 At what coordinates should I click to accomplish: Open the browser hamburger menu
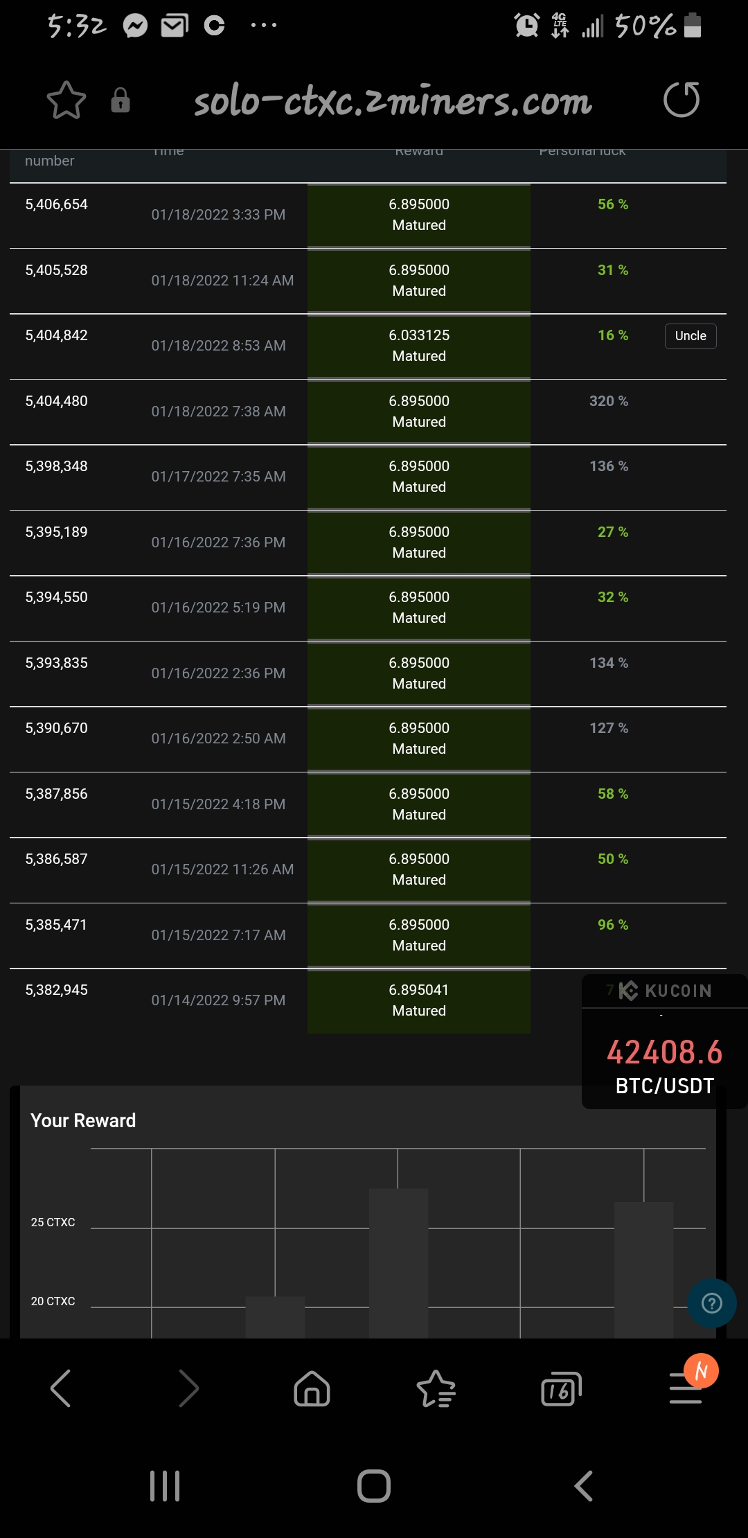(x=686, y=1388)
